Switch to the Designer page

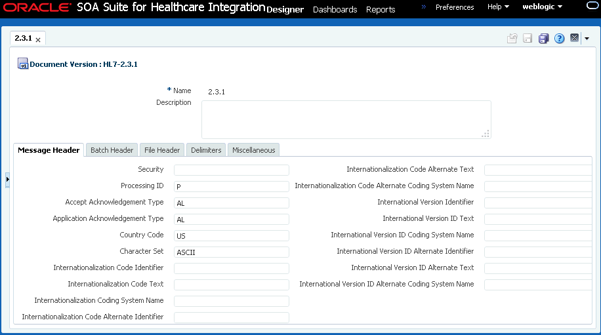[285, 10]
